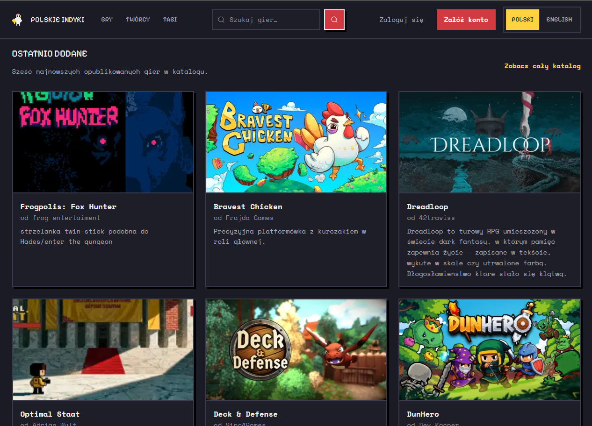
Task: Click the Bravest Chicken title
Action: 248,206
